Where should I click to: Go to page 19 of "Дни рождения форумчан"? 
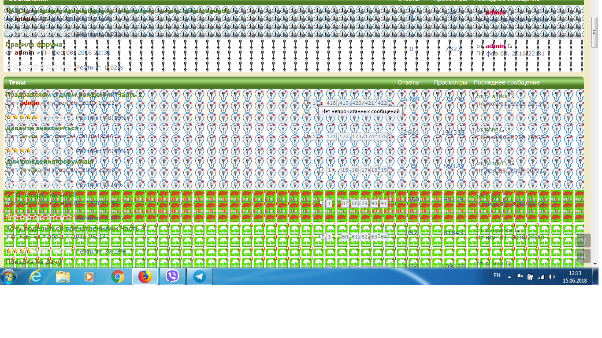click(384, 170)
